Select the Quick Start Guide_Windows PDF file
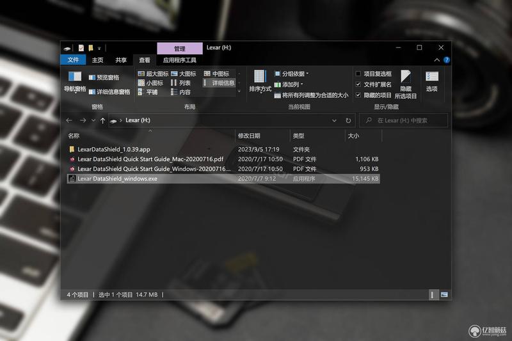Viewport: 512px width, 341px height. click(223, 169)
